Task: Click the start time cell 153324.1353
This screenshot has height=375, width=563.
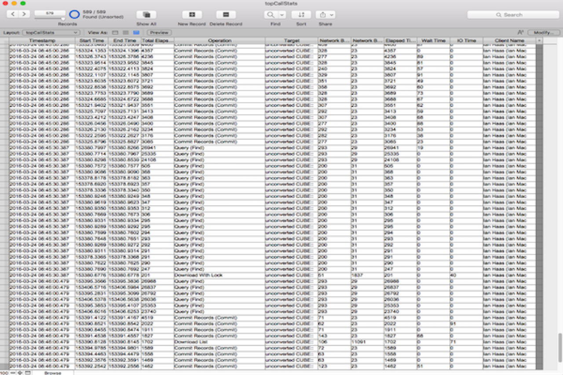Action: point(91,51)
